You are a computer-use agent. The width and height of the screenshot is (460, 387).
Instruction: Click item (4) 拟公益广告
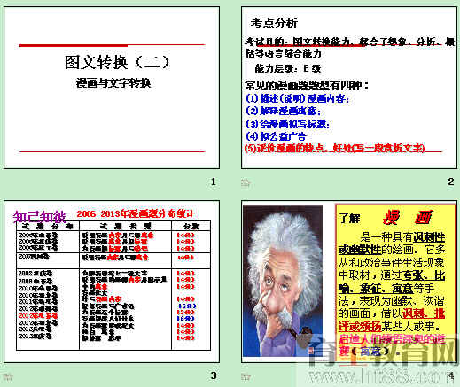(276, 136)
